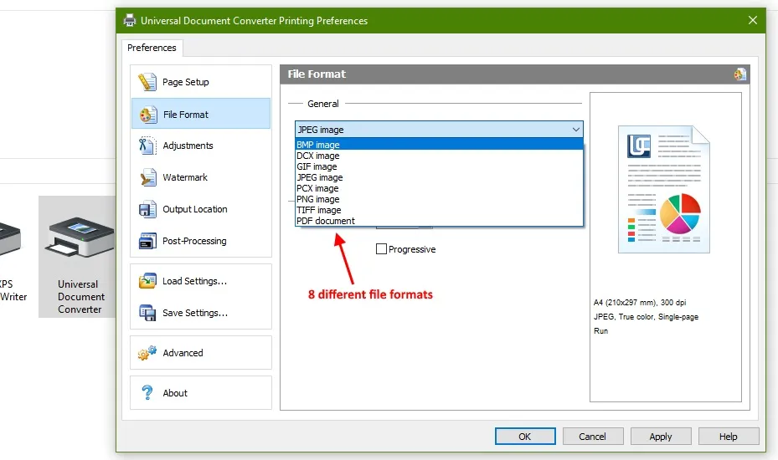This screenshot has height=460, width=778.
Task: Click the Watermark stamp icon
Action: [148, 177]
